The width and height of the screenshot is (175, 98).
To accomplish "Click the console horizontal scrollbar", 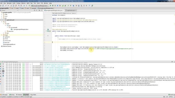I will pos(68,93).
